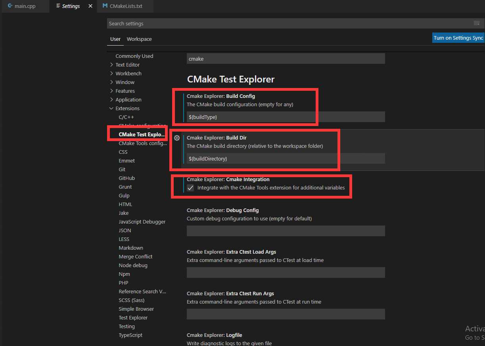
Task: Switch to the Workspace settings tab
Action: [139, 39]
